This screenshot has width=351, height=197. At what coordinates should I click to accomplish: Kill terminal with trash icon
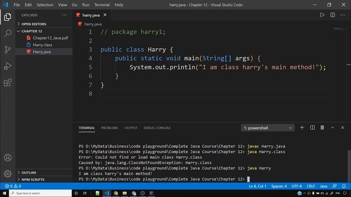click(322, 128)
